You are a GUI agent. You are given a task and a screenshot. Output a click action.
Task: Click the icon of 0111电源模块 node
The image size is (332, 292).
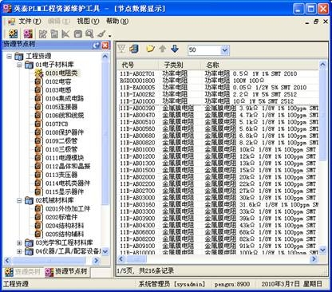pos(39,158)
